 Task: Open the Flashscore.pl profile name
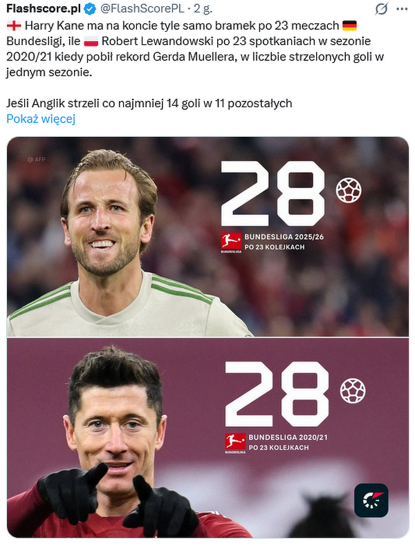(x=44, y=8)
